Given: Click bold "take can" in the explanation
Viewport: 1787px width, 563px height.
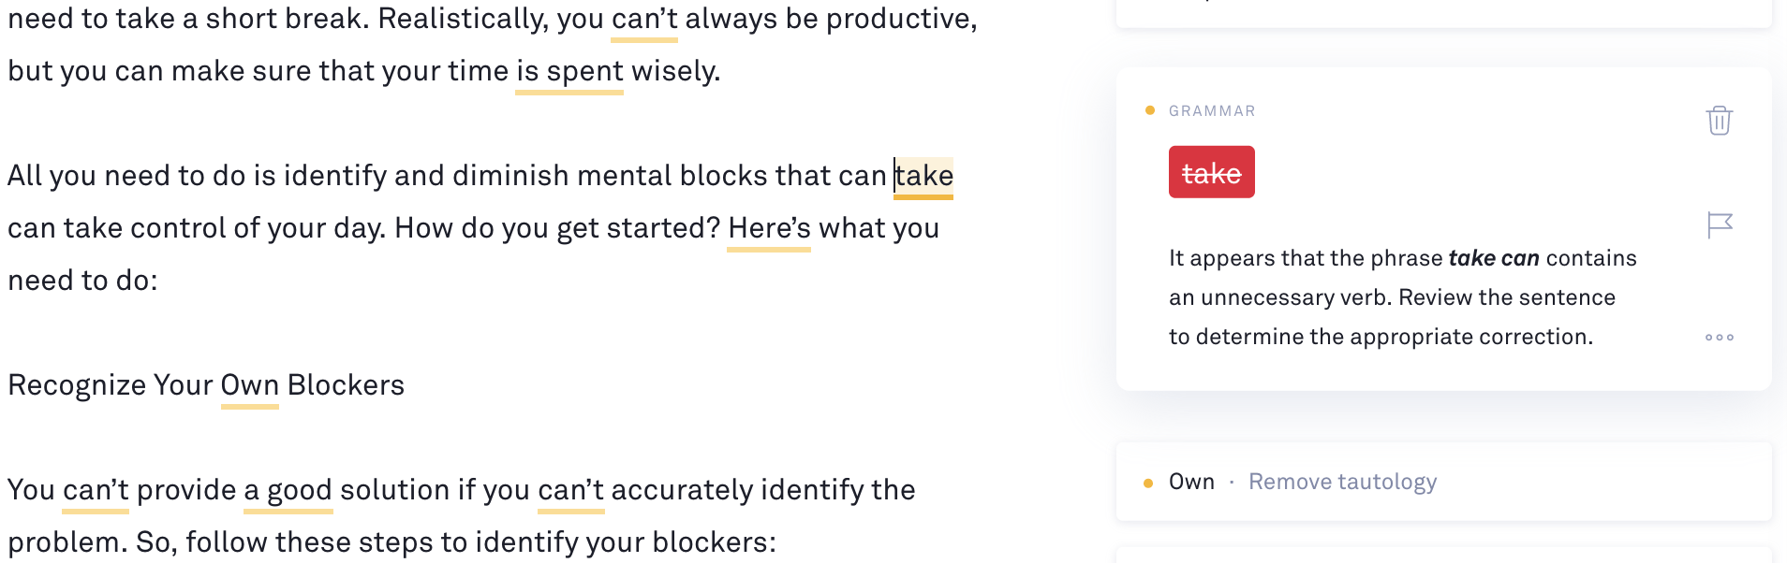Looking at the screenshot, I should [1493, 258].
